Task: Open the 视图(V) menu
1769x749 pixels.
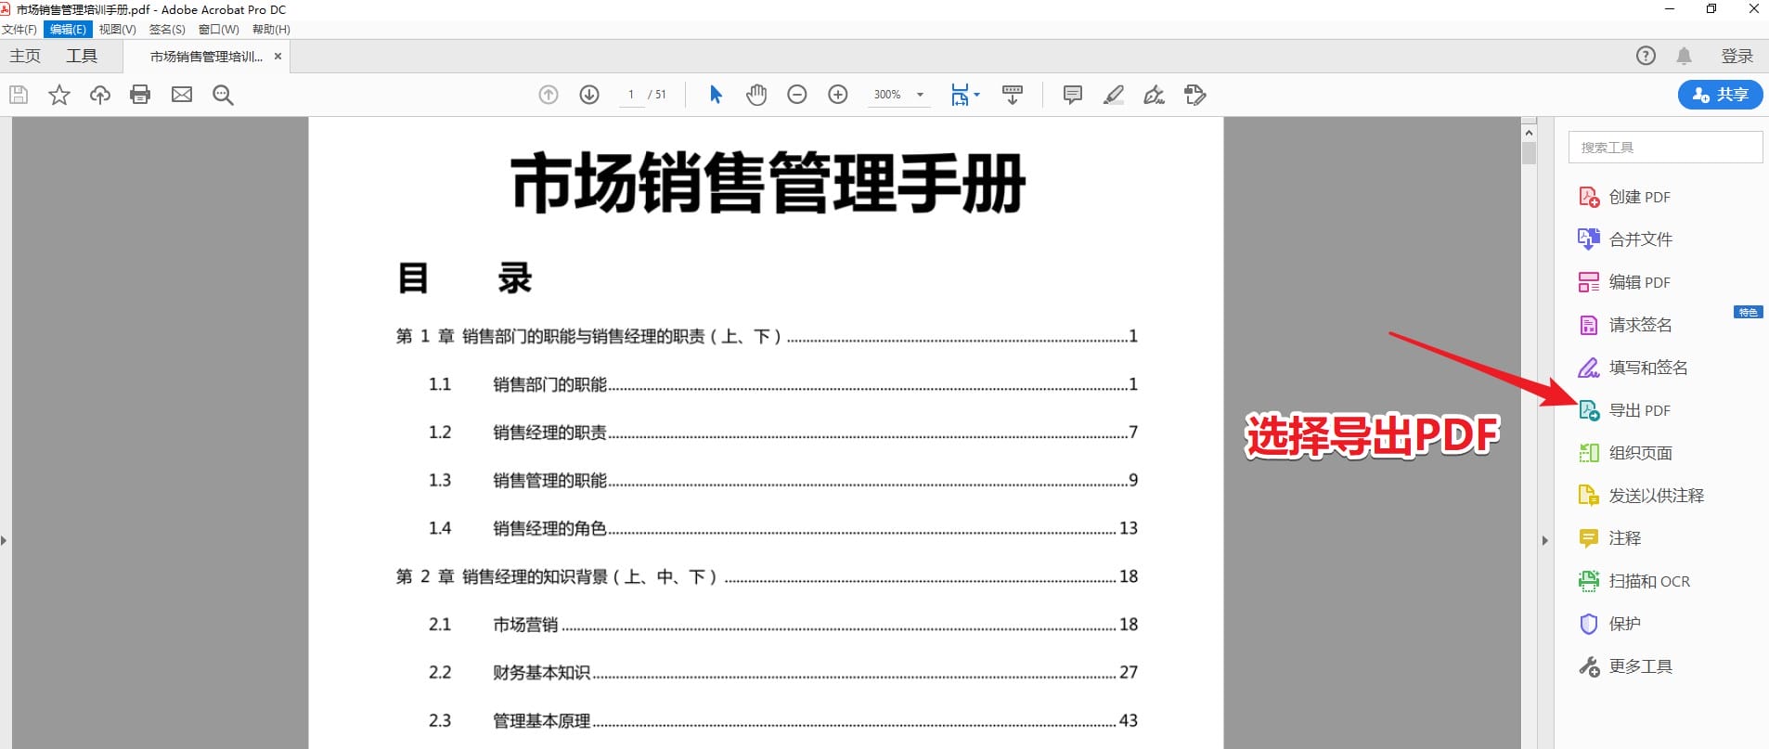Action: coord(117,29)
